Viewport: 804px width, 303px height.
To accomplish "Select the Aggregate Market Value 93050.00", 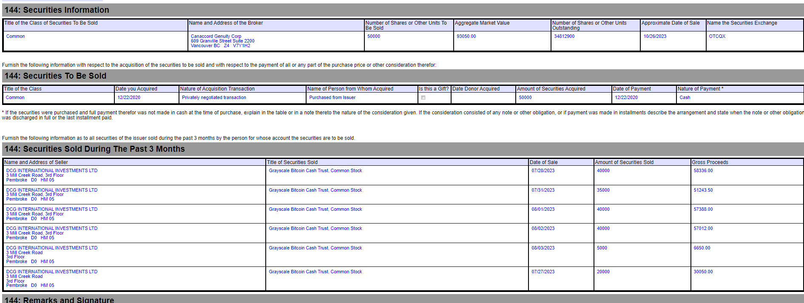I will [x=466, y=37].
